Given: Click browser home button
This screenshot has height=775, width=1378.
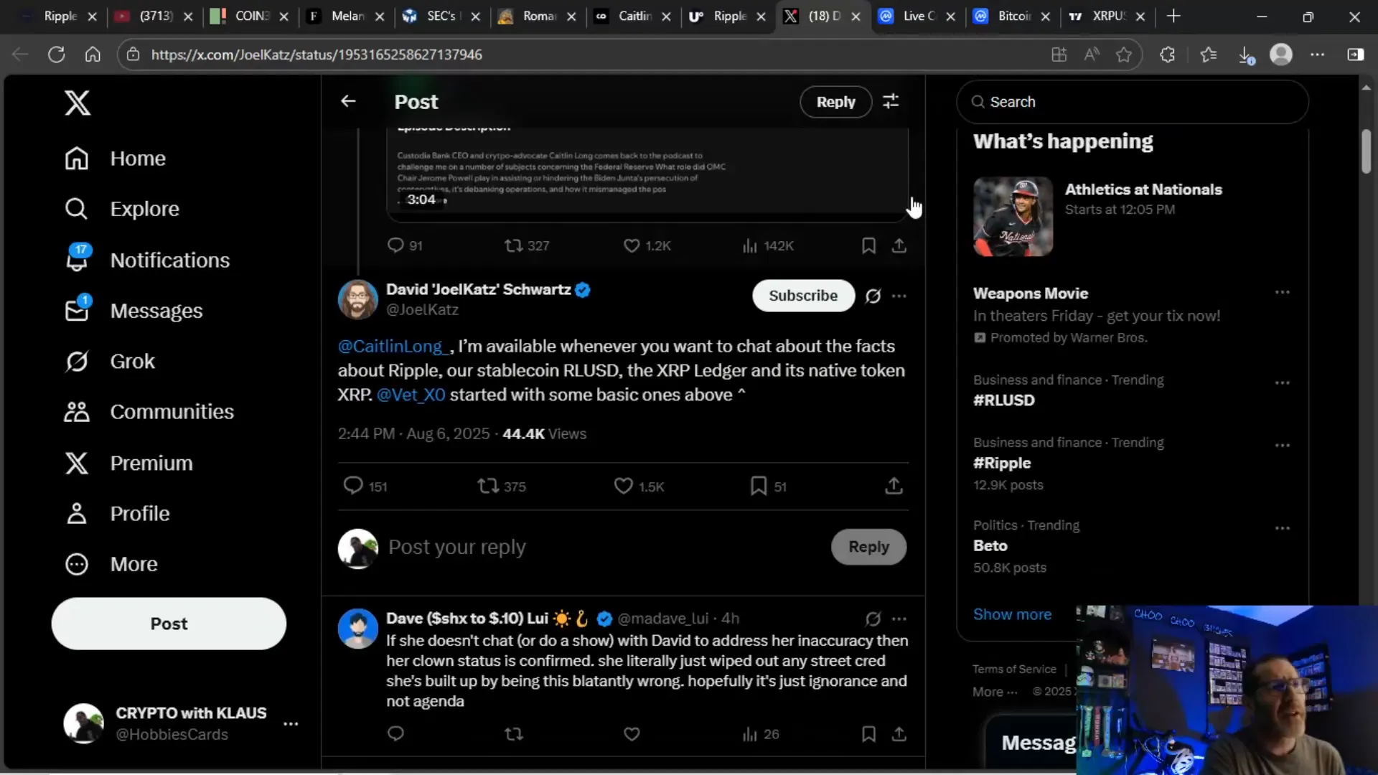Looking at the screenshot, I should [x=93, y=55].
